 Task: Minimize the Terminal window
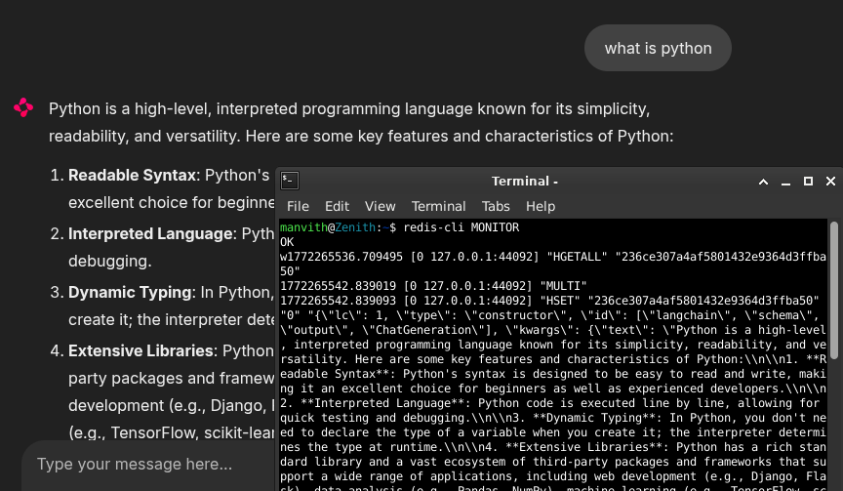click(x=785, y=182)
